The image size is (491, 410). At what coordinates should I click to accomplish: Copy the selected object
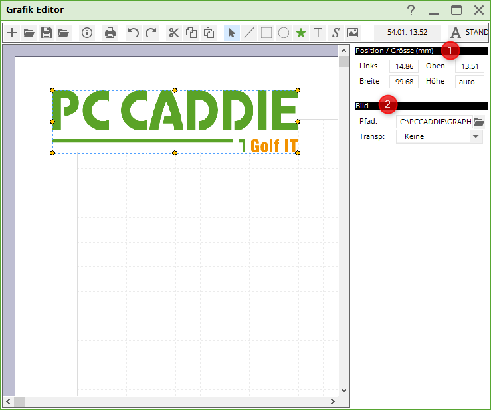(x=191, y=33)
